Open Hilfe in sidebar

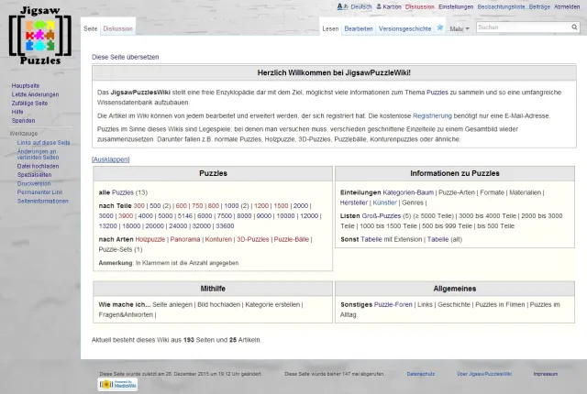[17, 112]
